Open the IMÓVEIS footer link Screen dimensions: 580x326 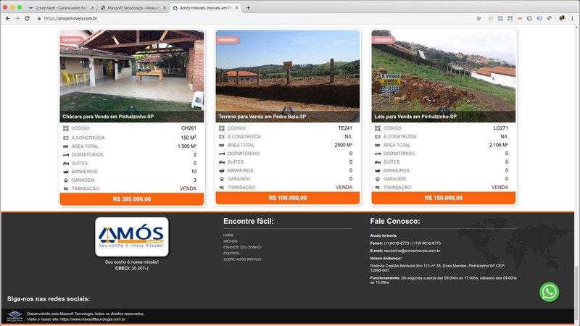[231, 241]
